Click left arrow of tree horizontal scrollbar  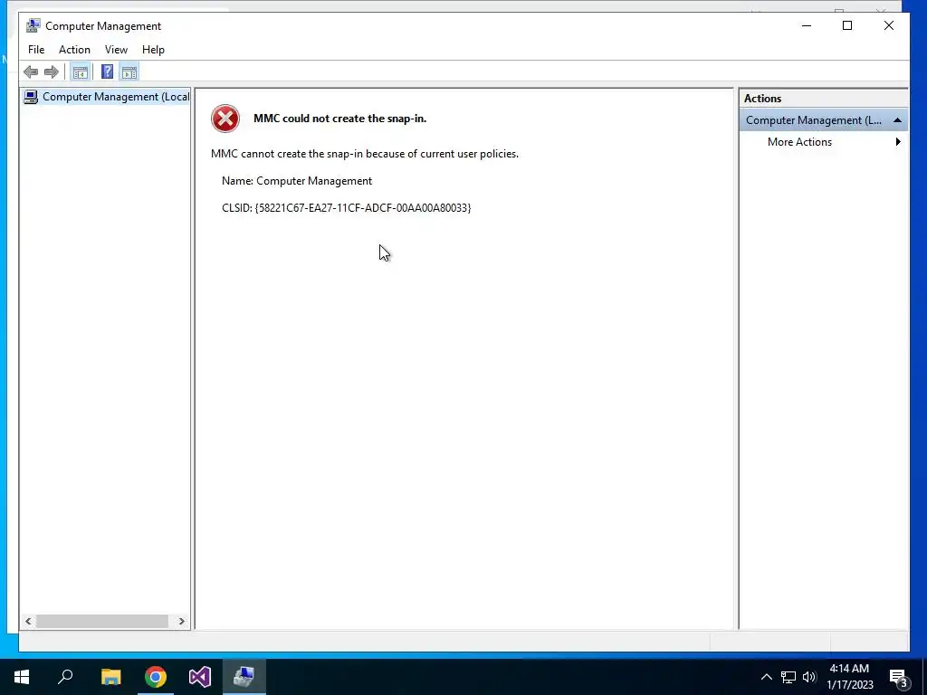[28, 621]
